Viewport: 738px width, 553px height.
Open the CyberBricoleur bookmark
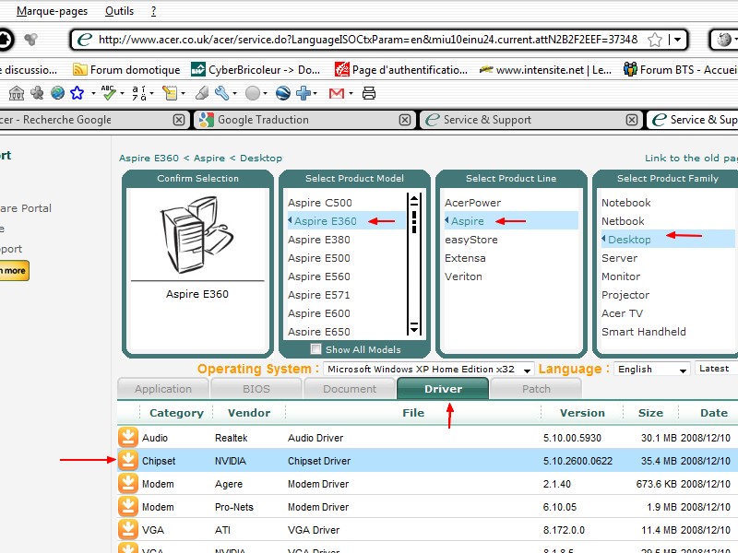pyautogui.click(x=256, y=70)
